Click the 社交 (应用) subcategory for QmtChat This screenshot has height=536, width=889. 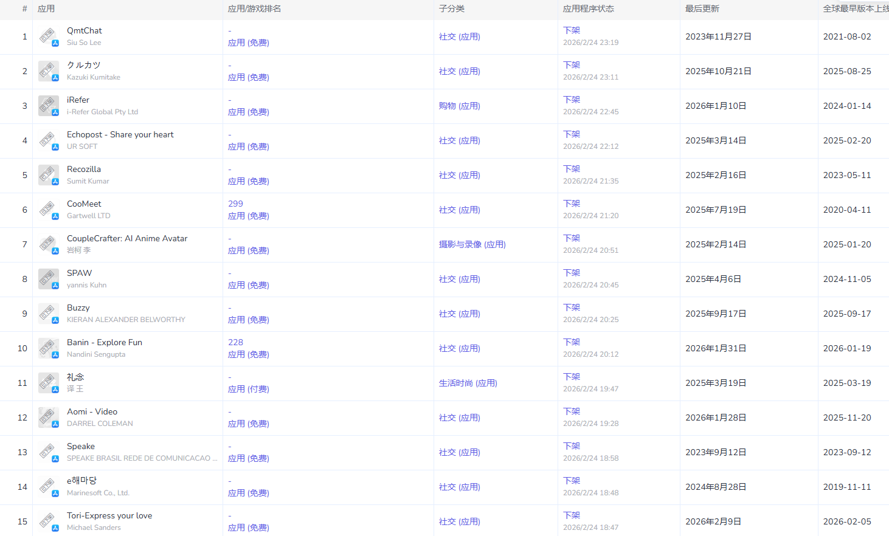(x=460, y=36)
